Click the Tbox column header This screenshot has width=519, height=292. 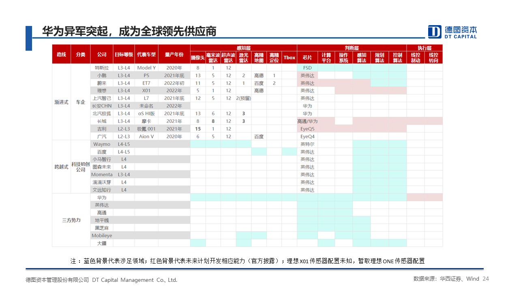[x=290, y=58]
